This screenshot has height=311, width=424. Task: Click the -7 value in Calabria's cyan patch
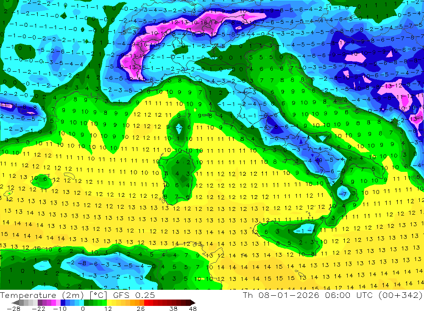pos(343,194)
